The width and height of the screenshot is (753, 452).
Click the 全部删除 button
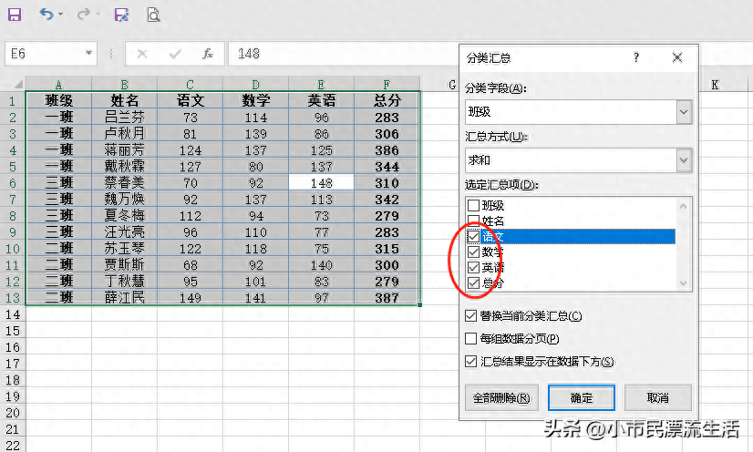click(501, 398)
